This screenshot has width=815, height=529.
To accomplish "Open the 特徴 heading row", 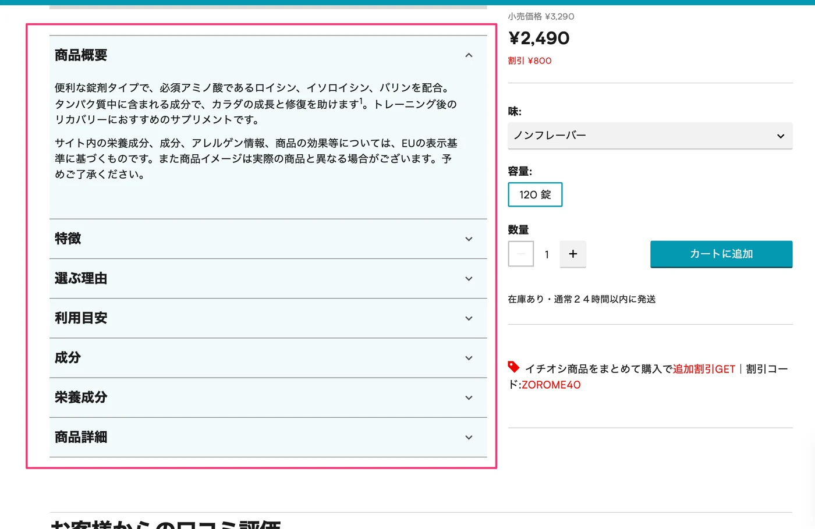I will [268, 239].
